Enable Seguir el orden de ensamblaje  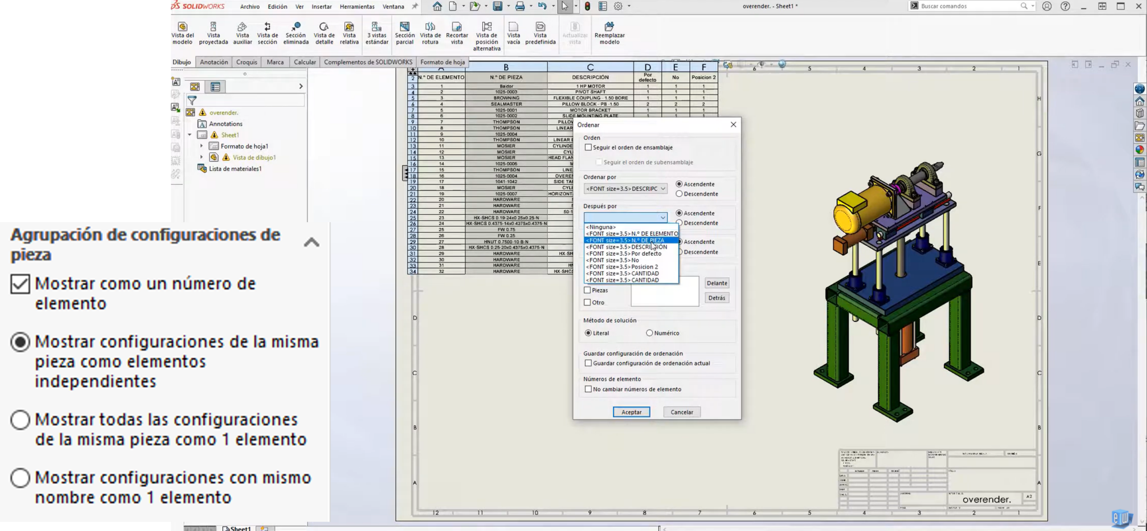pyautogui.click(x=589, y=147)
